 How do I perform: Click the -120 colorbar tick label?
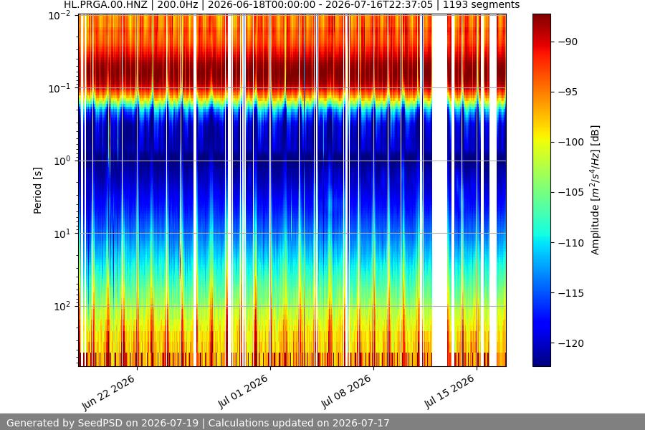point(571,343)
